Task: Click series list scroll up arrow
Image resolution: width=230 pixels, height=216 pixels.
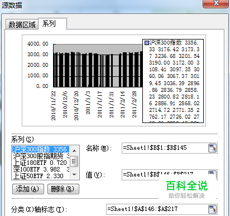Action: [x=74, y=150]
